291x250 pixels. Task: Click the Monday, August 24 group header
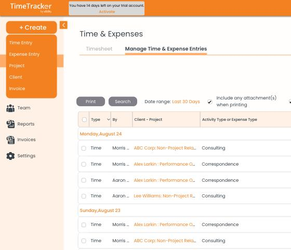coord(101,134)
